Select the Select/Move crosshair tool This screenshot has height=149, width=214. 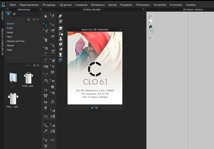tap(46, 25)
